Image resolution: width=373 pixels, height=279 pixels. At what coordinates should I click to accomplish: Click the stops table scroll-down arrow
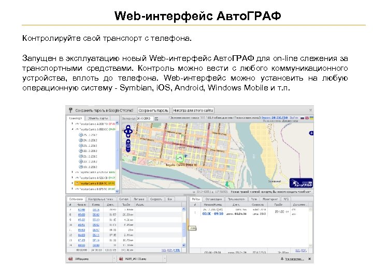pyautogui.click(x=183, y=245)
